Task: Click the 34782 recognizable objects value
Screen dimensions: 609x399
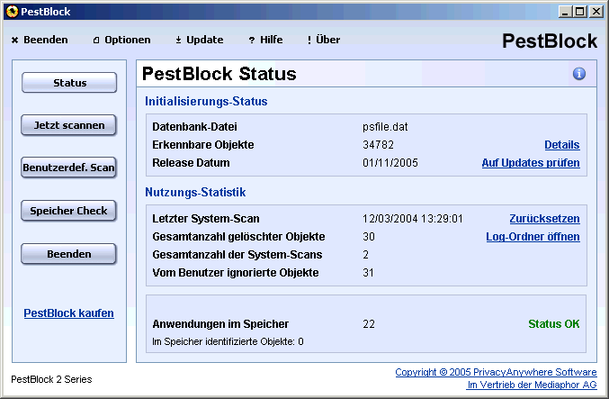Action: tap(379, 145)
